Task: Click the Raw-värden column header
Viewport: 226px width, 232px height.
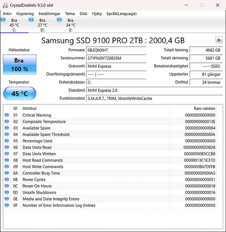Action: [x=204, y=109]
